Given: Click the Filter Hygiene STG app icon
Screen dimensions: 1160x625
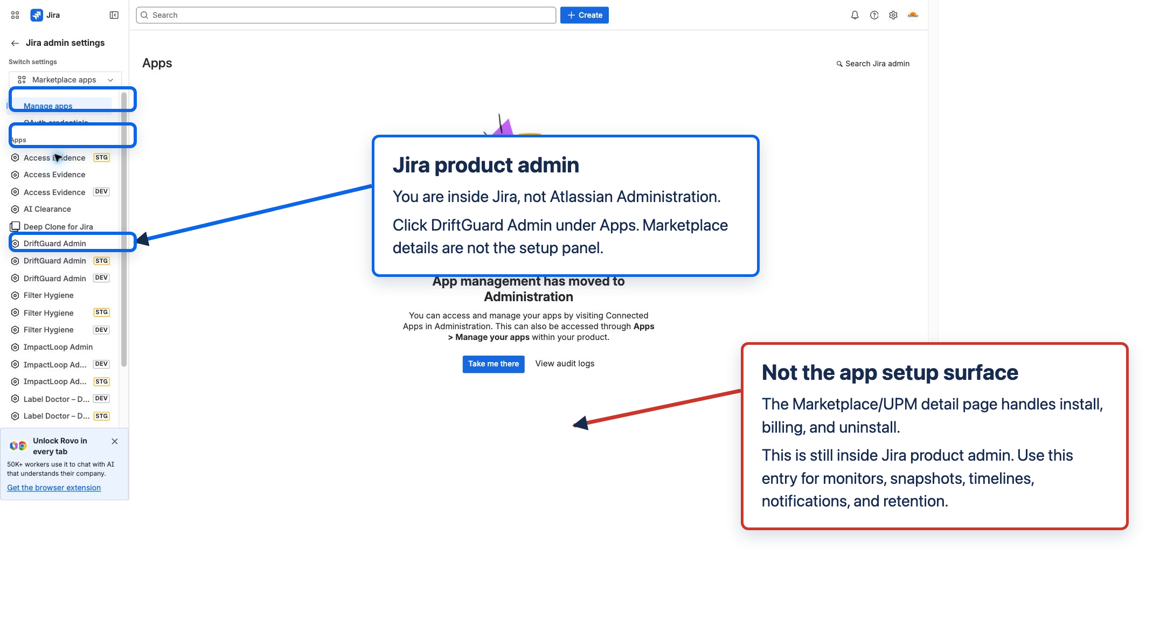Looking at the screenshot, I should point(15,313).
